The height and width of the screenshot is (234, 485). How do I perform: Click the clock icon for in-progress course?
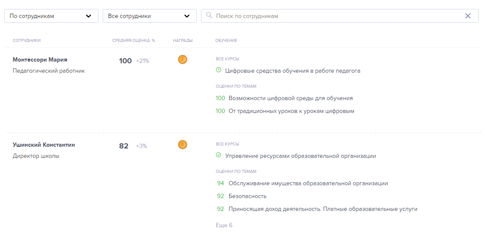(x=219, y=70)
